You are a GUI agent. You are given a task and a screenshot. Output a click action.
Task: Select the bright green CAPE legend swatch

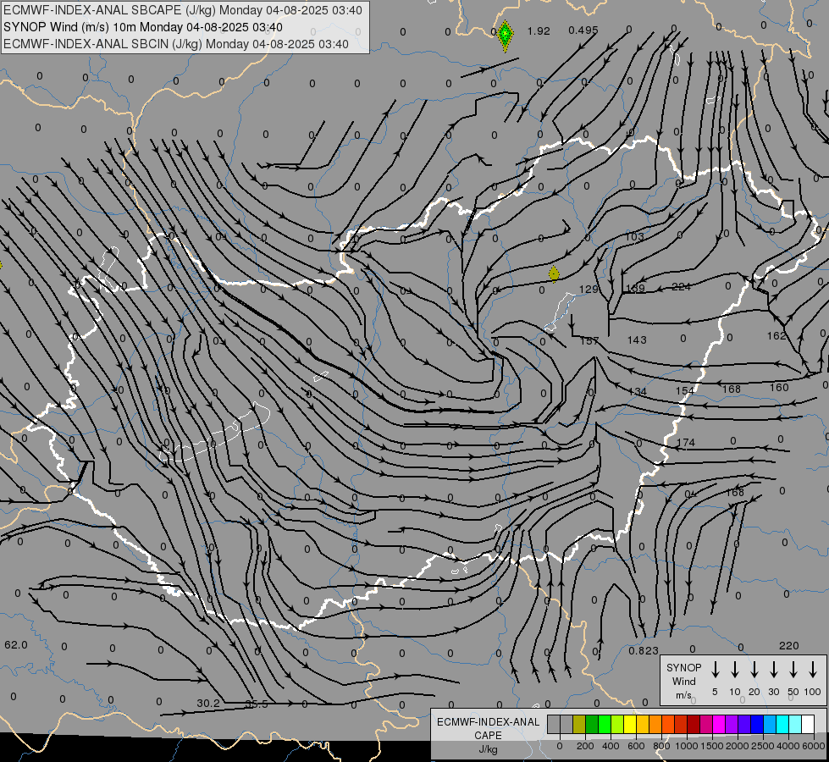(x=605, y=724)
